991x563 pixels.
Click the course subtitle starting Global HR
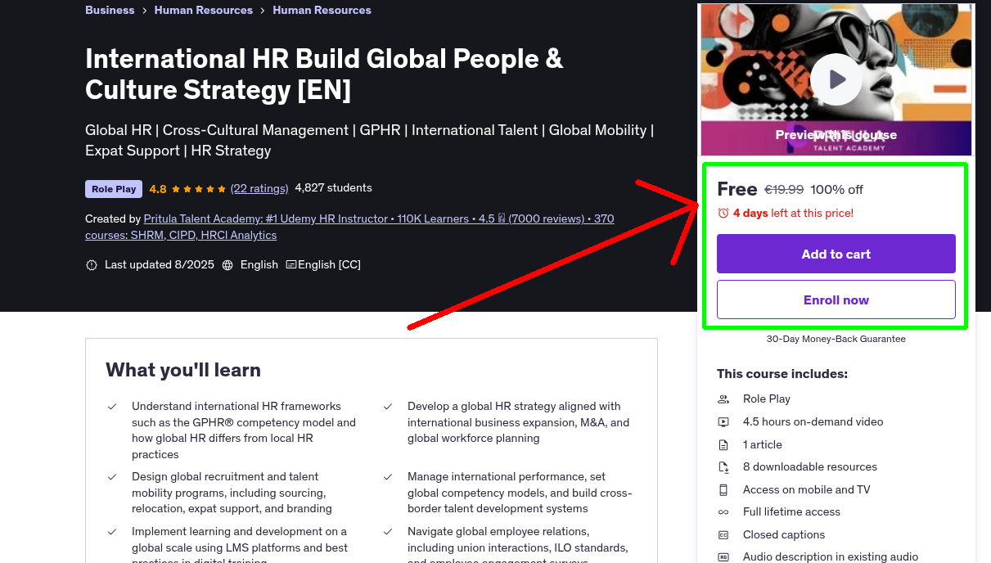pyautogui.click(x=369, y=140)
